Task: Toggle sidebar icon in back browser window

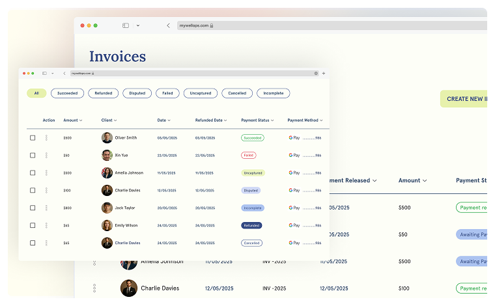Action: pyautogui.click(x=125, y=25)
